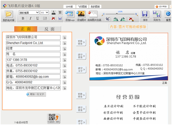Select 传真：0755-89330102 text on card preview
Screen dimensions: 172x125
pyautogui.click(x=149, y=65)
